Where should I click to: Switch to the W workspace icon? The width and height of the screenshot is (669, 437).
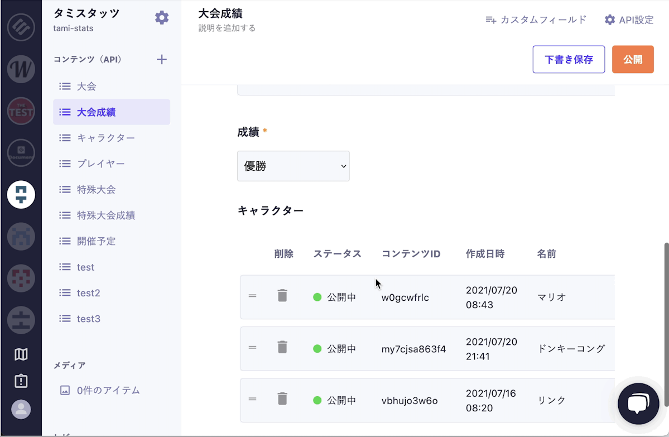click(21, 69)
